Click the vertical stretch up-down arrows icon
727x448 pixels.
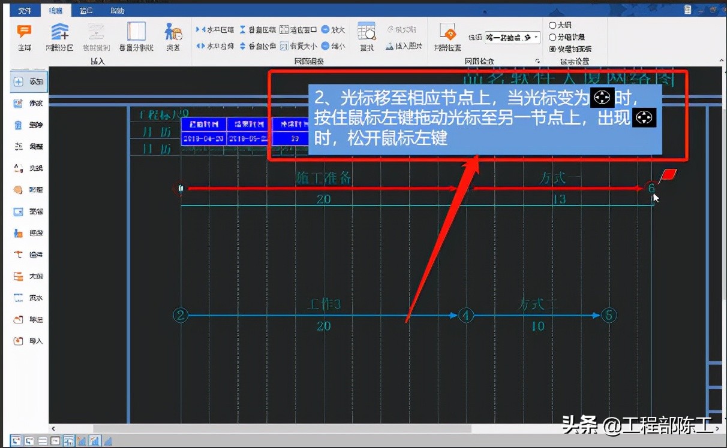pyautogui.click(x=242, y=46)
